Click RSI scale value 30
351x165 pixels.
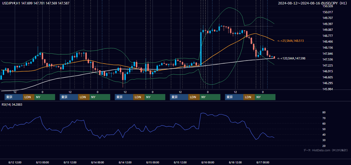(324, 140)
